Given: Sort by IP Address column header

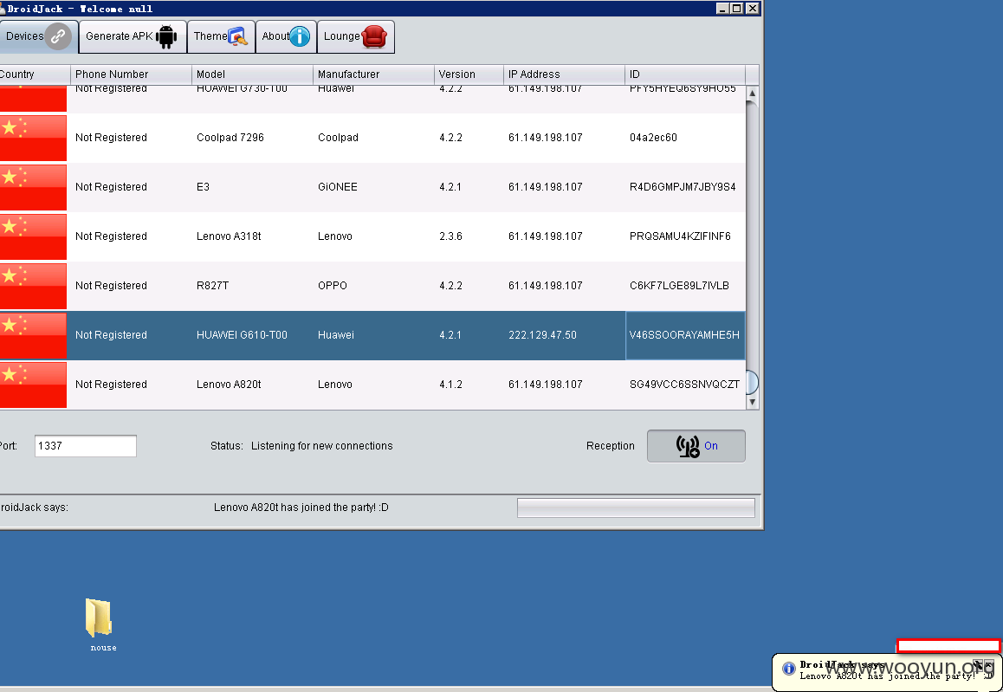Looking at the screenshot, I should [x=564, y=74].
